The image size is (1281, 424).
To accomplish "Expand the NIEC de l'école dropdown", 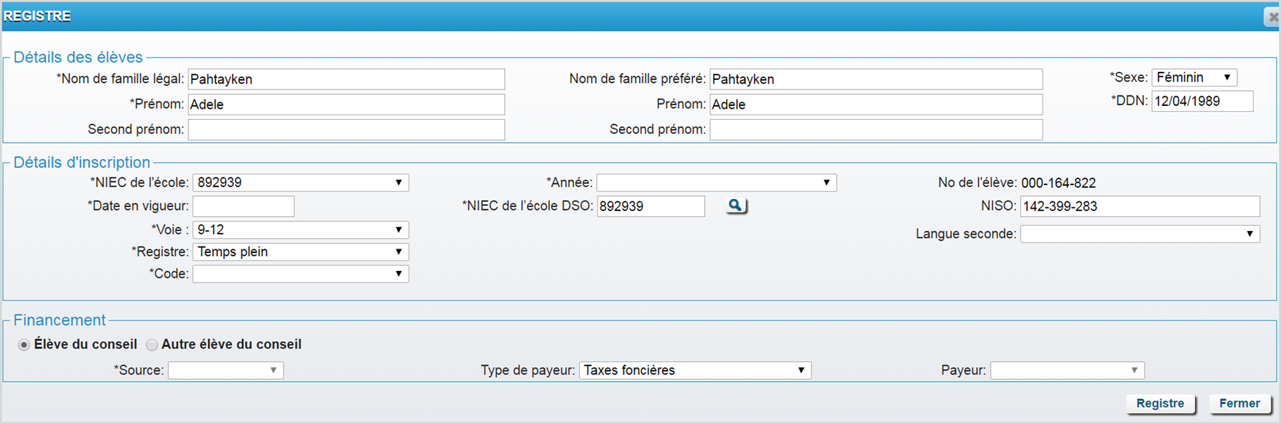I will (300, 183).
